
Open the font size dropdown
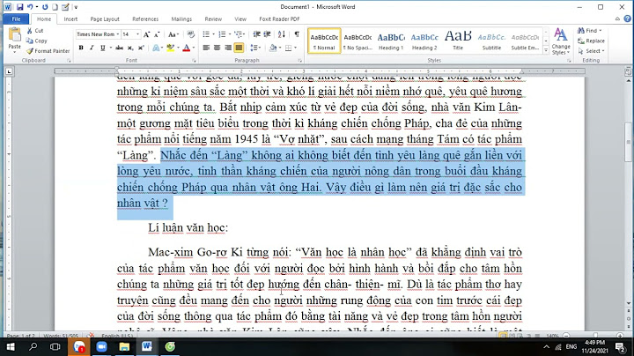[x=138, y=34]
